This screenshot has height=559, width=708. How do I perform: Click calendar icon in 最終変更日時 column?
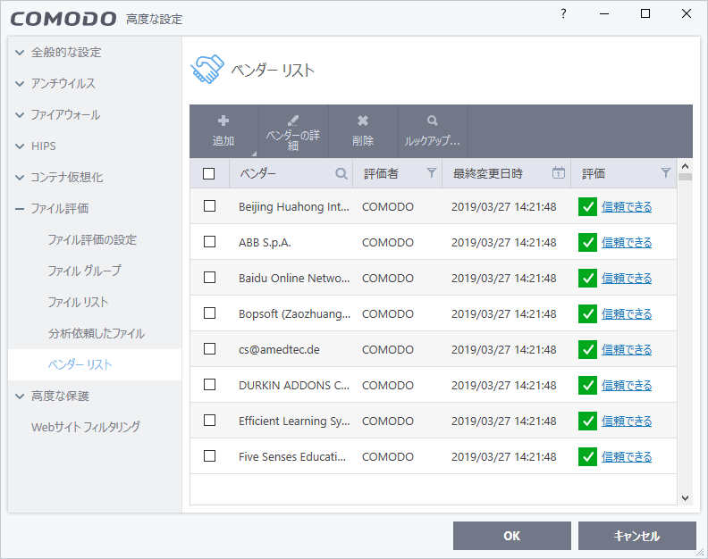[559, 173]
